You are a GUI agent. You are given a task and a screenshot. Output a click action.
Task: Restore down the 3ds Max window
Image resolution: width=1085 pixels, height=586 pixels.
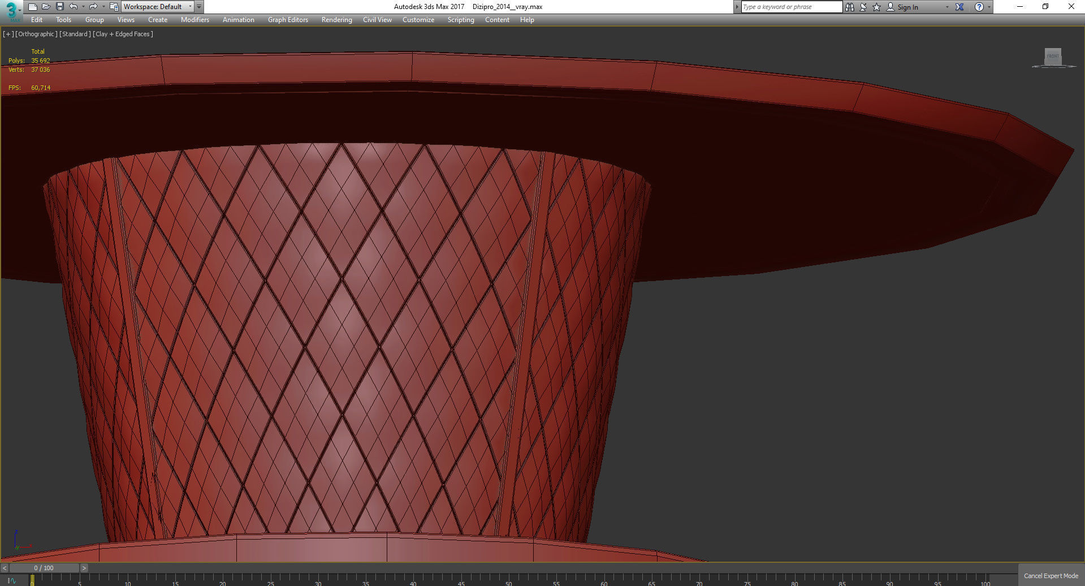click(1045, 7)
